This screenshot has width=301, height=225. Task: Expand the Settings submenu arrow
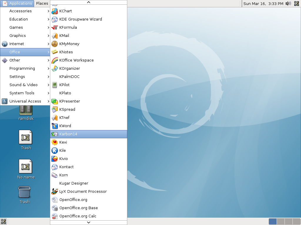pos(49,77)
